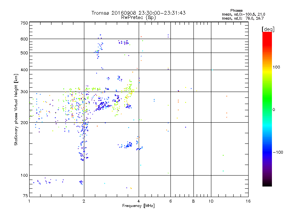Click y-axis tick label '75'
The height and width of the screenshot is (219, 292).
click(x=26, y=196)
